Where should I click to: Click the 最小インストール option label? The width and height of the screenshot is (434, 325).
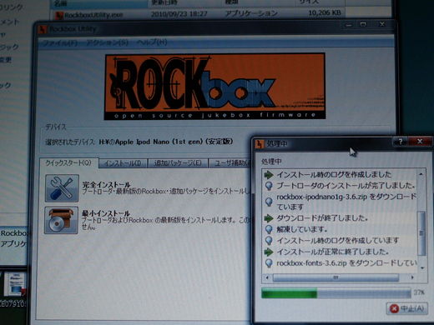tap(106, 213)
